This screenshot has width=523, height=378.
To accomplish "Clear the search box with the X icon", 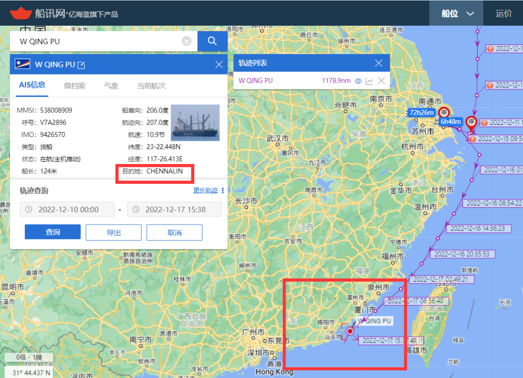I will coord(186,41).
